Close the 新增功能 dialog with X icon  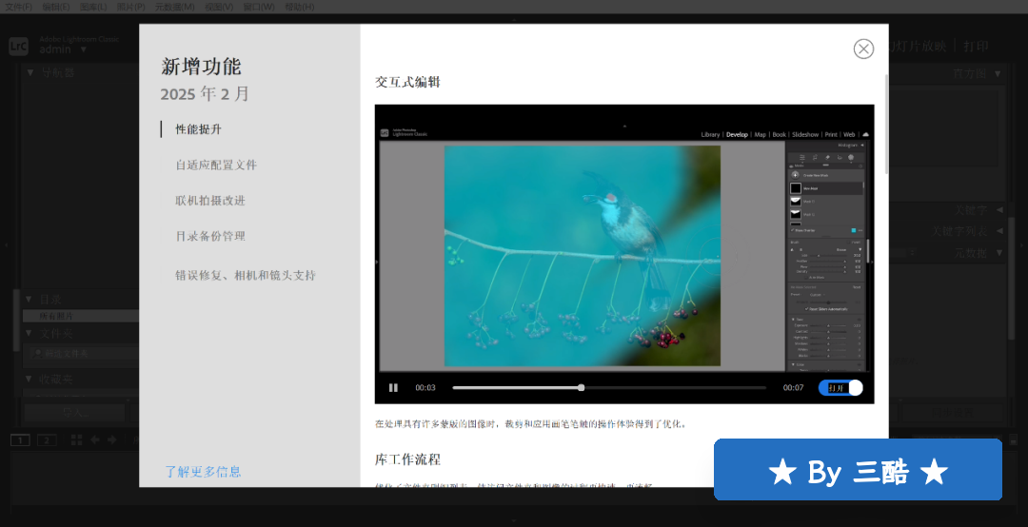tap(863, 49)
